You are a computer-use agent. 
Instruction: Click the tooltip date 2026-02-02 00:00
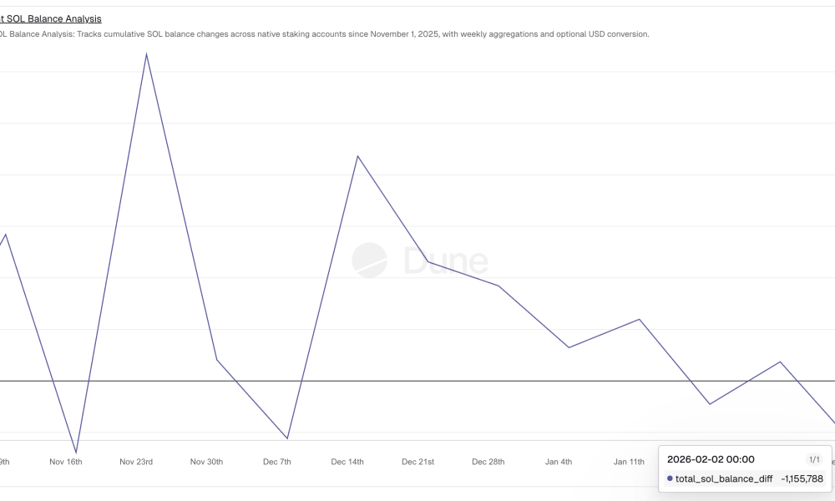(711, 459)
